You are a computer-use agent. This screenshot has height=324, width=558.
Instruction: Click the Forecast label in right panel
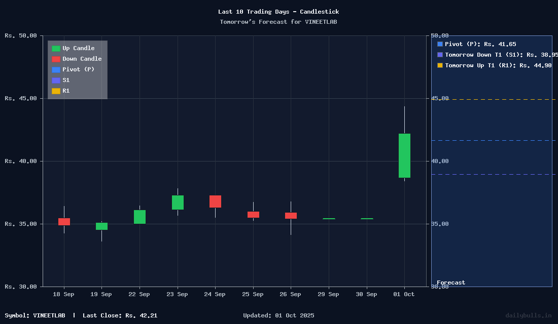coord(451,282)
